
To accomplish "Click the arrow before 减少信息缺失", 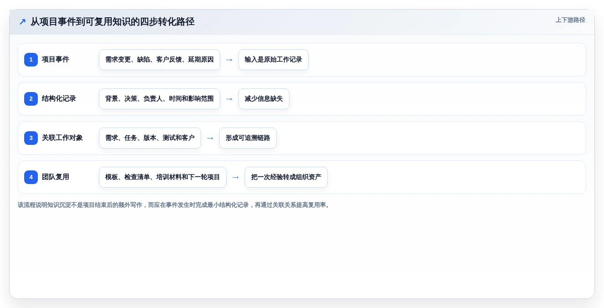I will coord(229,99).
